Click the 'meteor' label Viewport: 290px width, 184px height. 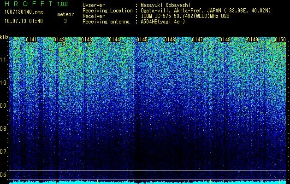pyautogui.click(x=65, y=14)
